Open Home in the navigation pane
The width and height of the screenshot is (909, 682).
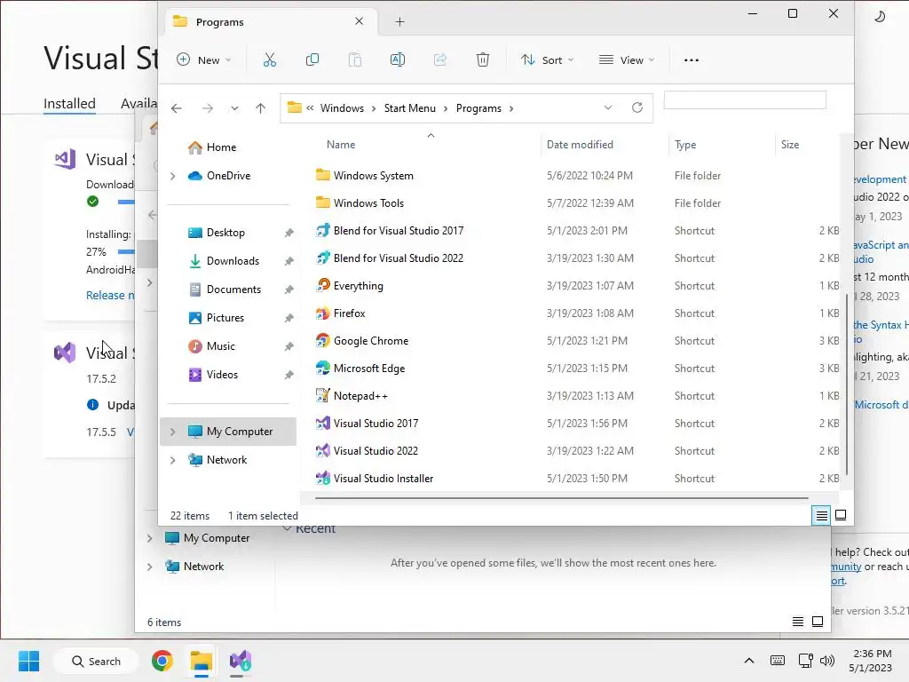(212, 147)
